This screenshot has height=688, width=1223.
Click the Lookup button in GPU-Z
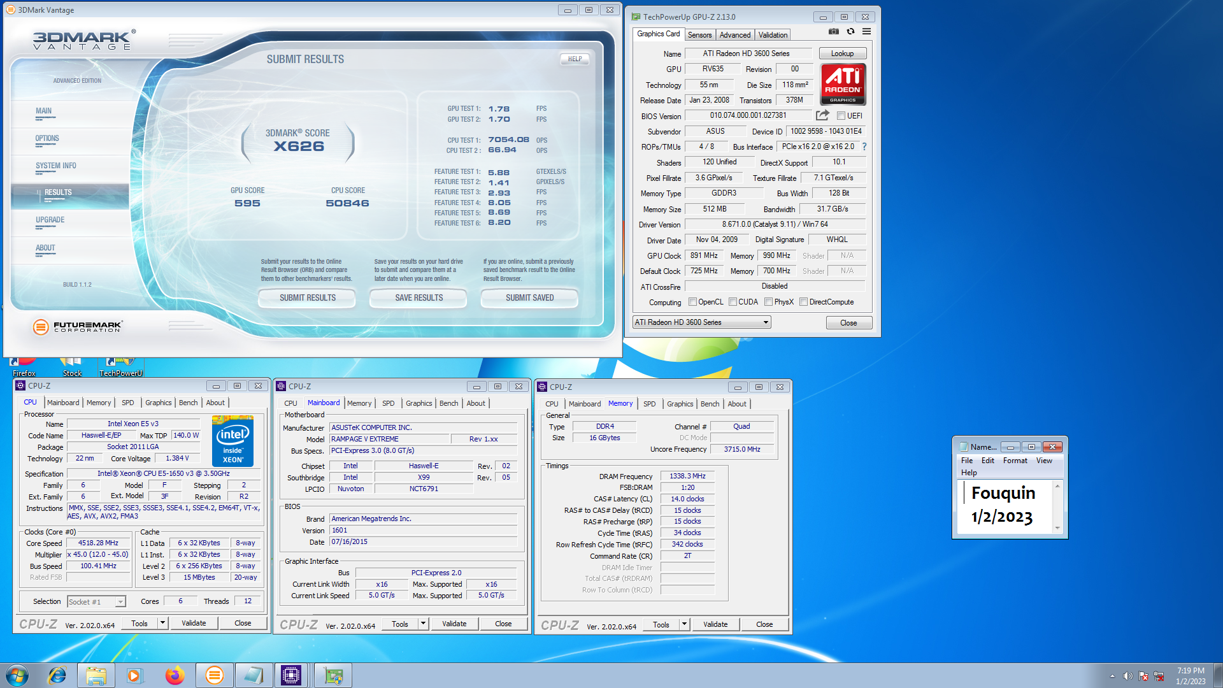[842, 54]
